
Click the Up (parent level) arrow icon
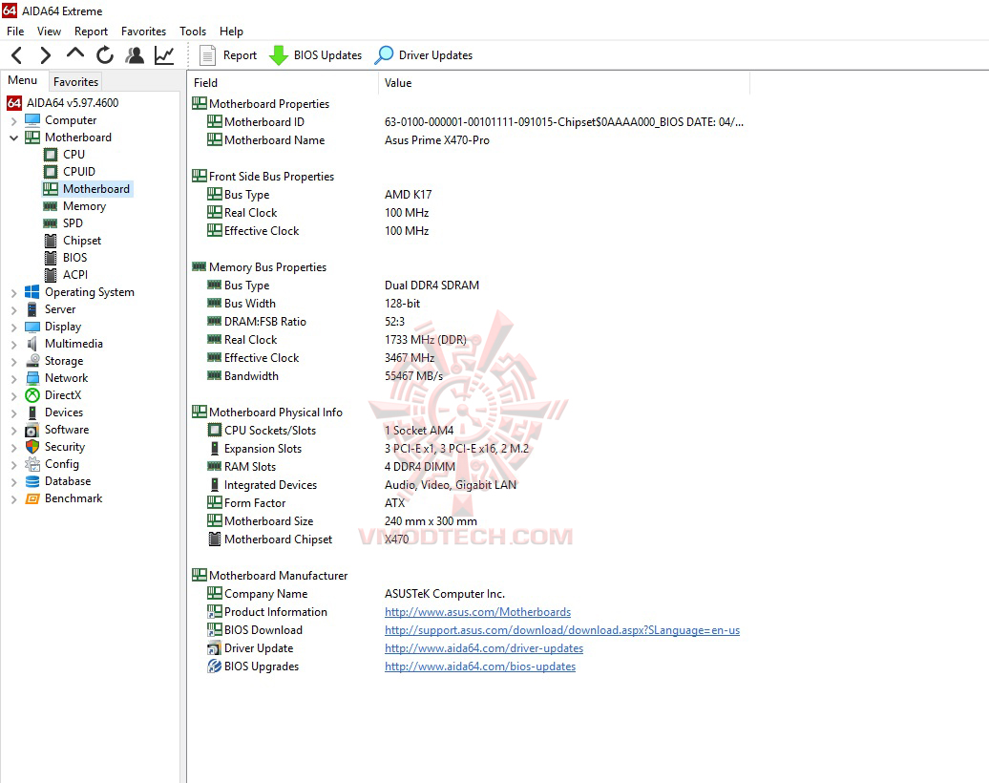pos(75,54)
